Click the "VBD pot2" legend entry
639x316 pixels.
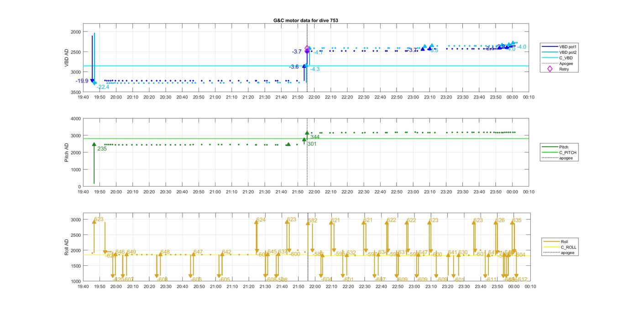(569, 52)
